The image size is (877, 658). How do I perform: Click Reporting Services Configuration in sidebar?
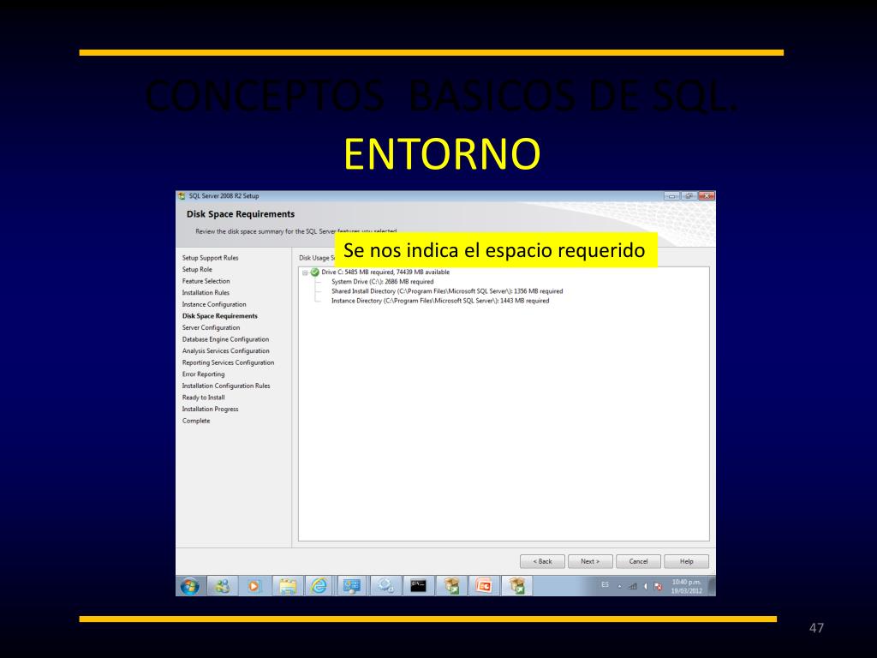(x=228, y=362)
